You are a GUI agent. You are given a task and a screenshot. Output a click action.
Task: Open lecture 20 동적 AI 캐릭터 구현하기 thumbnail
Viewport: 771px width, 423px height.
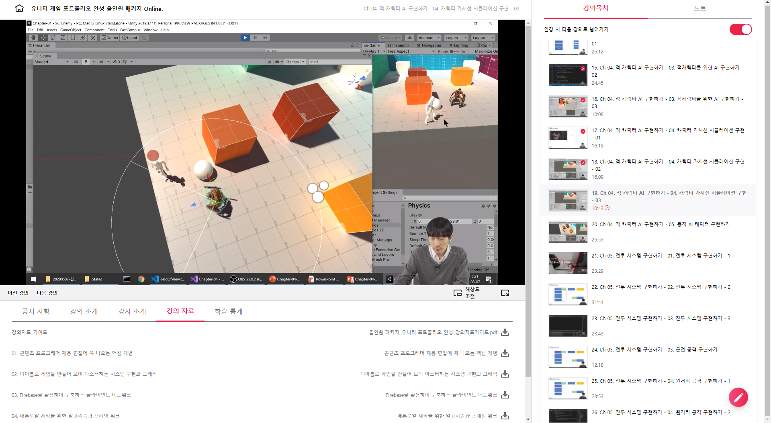click(568, 232)
